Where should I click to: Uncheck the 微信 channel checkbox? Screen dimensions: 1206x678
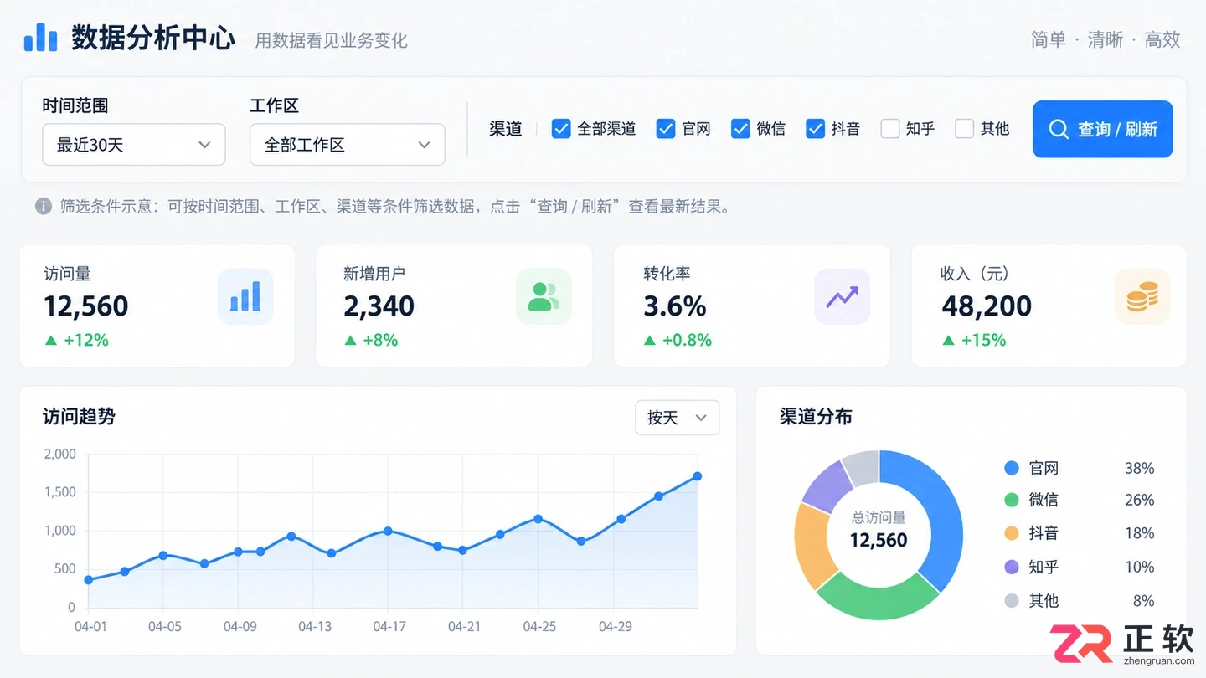[x=740, y=128]
